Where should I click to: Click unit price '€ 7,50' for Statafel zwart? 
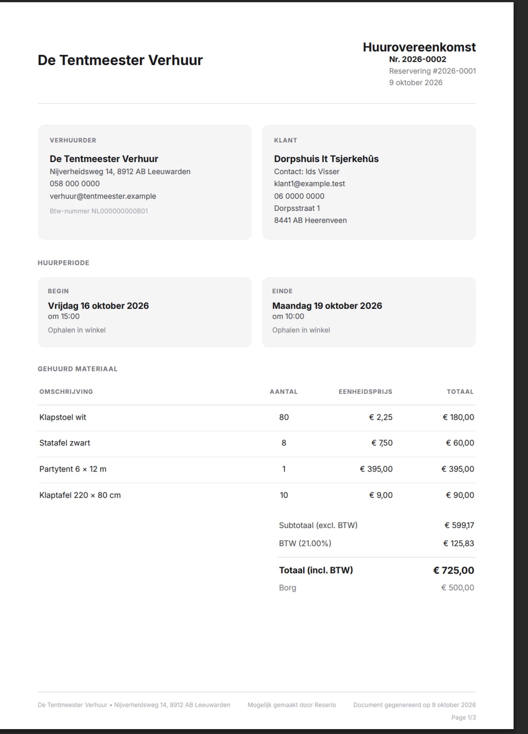[x=382, y=443]
